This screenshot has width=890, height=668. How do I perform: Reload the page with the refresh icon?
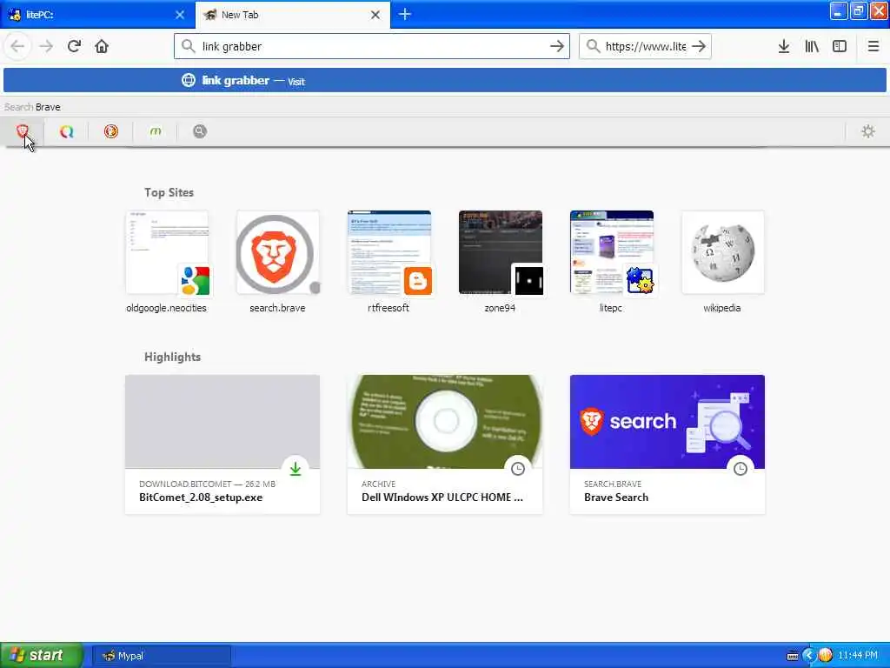click(74, 47)
